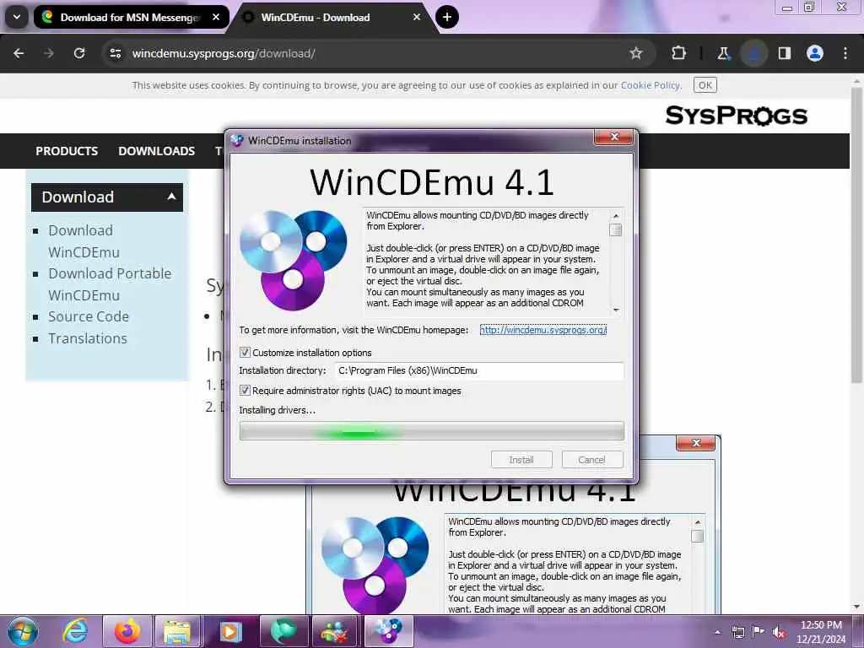Click the Installation directory field
The width and height of the screenshot is (864, 648).
tap(479, 371)
